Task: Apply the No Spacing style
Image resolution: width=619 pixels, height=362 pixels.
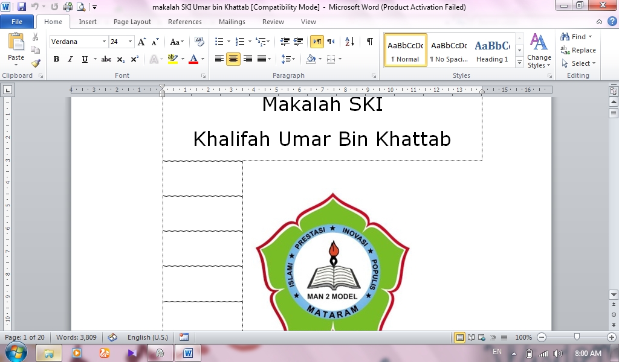Action: click(449, 51)
